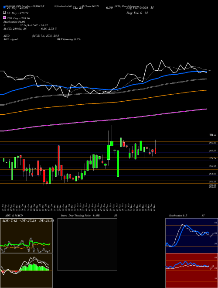
Task: Click the 'Stochastics: 54.06' readout
Action: 14,22
